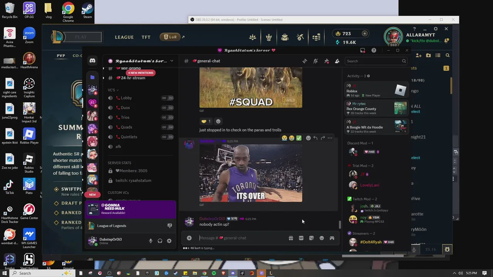
Task: Join the Trios voice channel
Action: (x=140, y=117)
